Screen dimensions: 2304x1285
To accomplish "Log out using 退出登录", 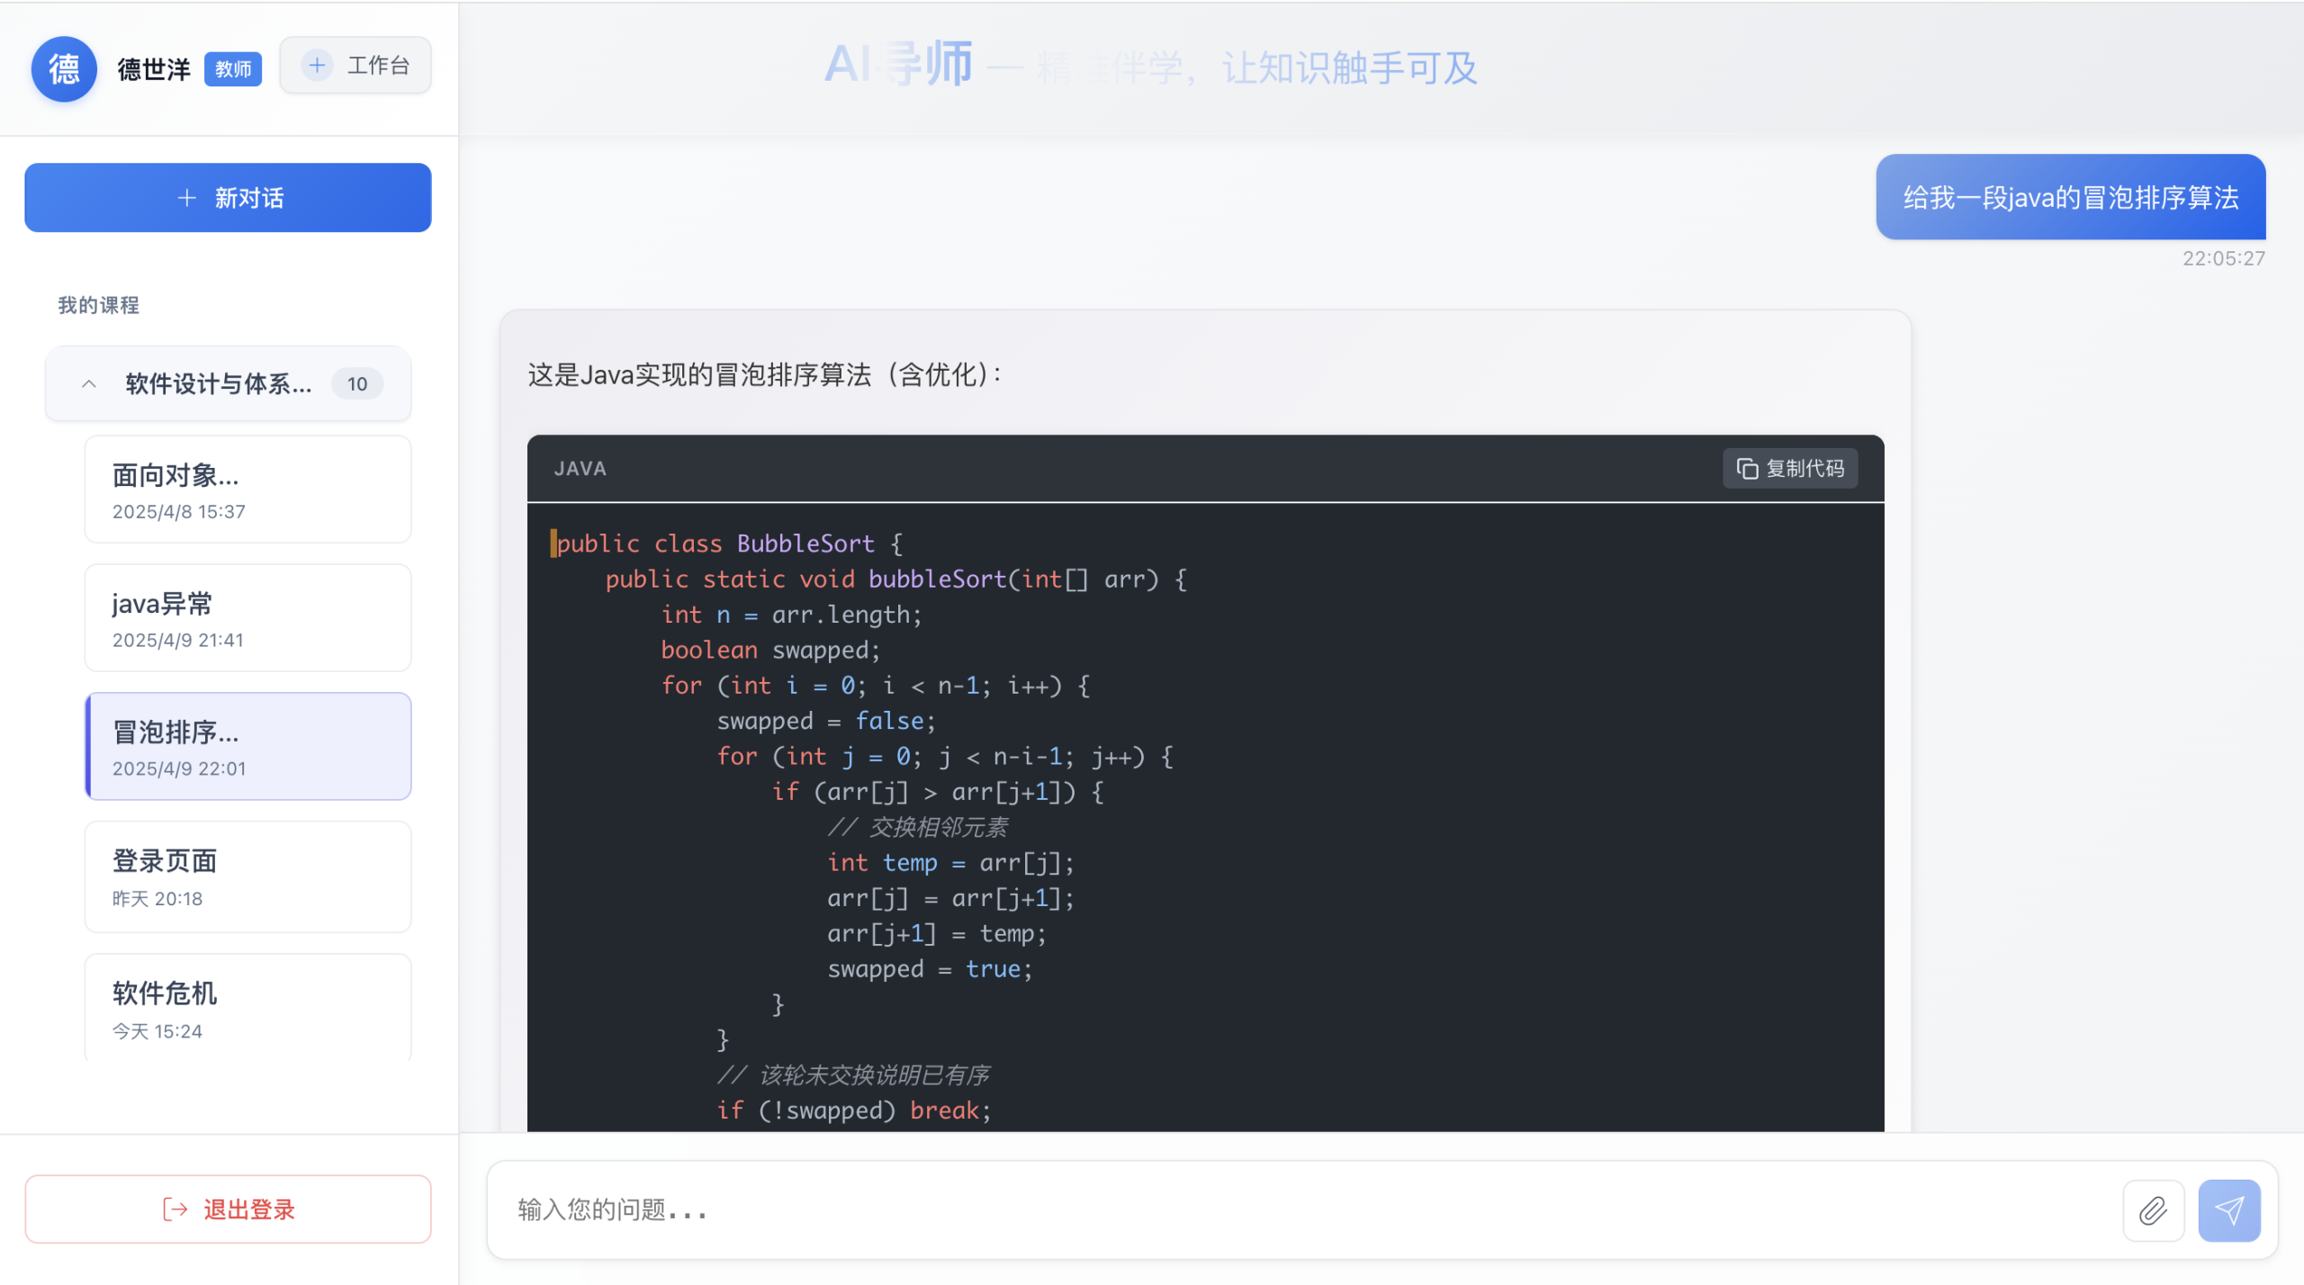I will coord(228,1209).
